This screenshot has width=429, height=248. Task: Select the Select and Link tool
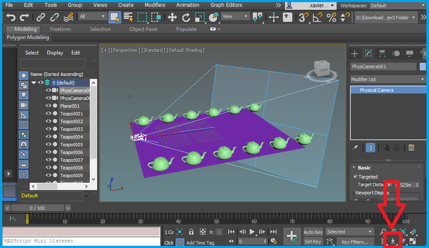tap(41, 18)
